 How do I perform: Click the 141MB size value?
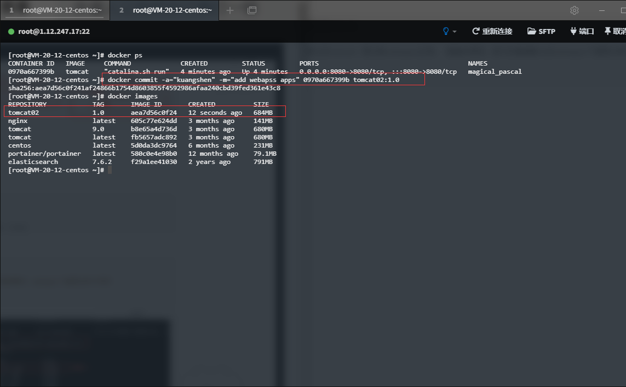pos(263,121)
